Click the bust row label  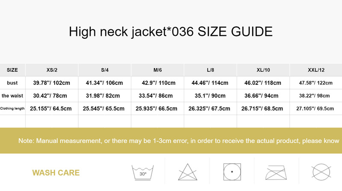12,83
